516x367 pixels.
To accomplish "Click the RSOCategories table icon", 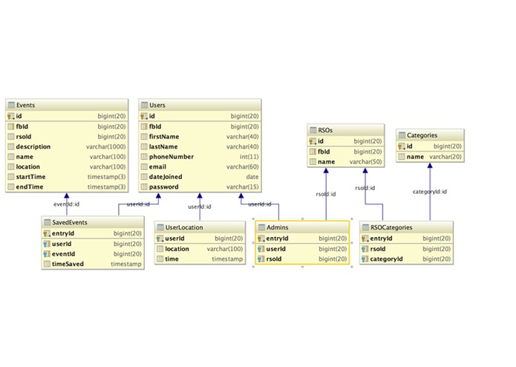I will point(365,227).
